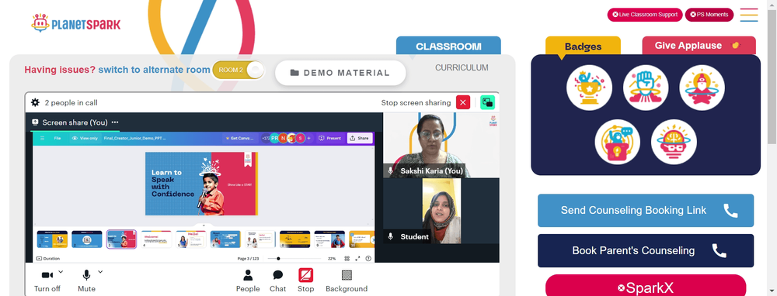Click the zoom slider handle in Canva
The height and width of the screenshot is (296, 777).
(x=278, y=259)
